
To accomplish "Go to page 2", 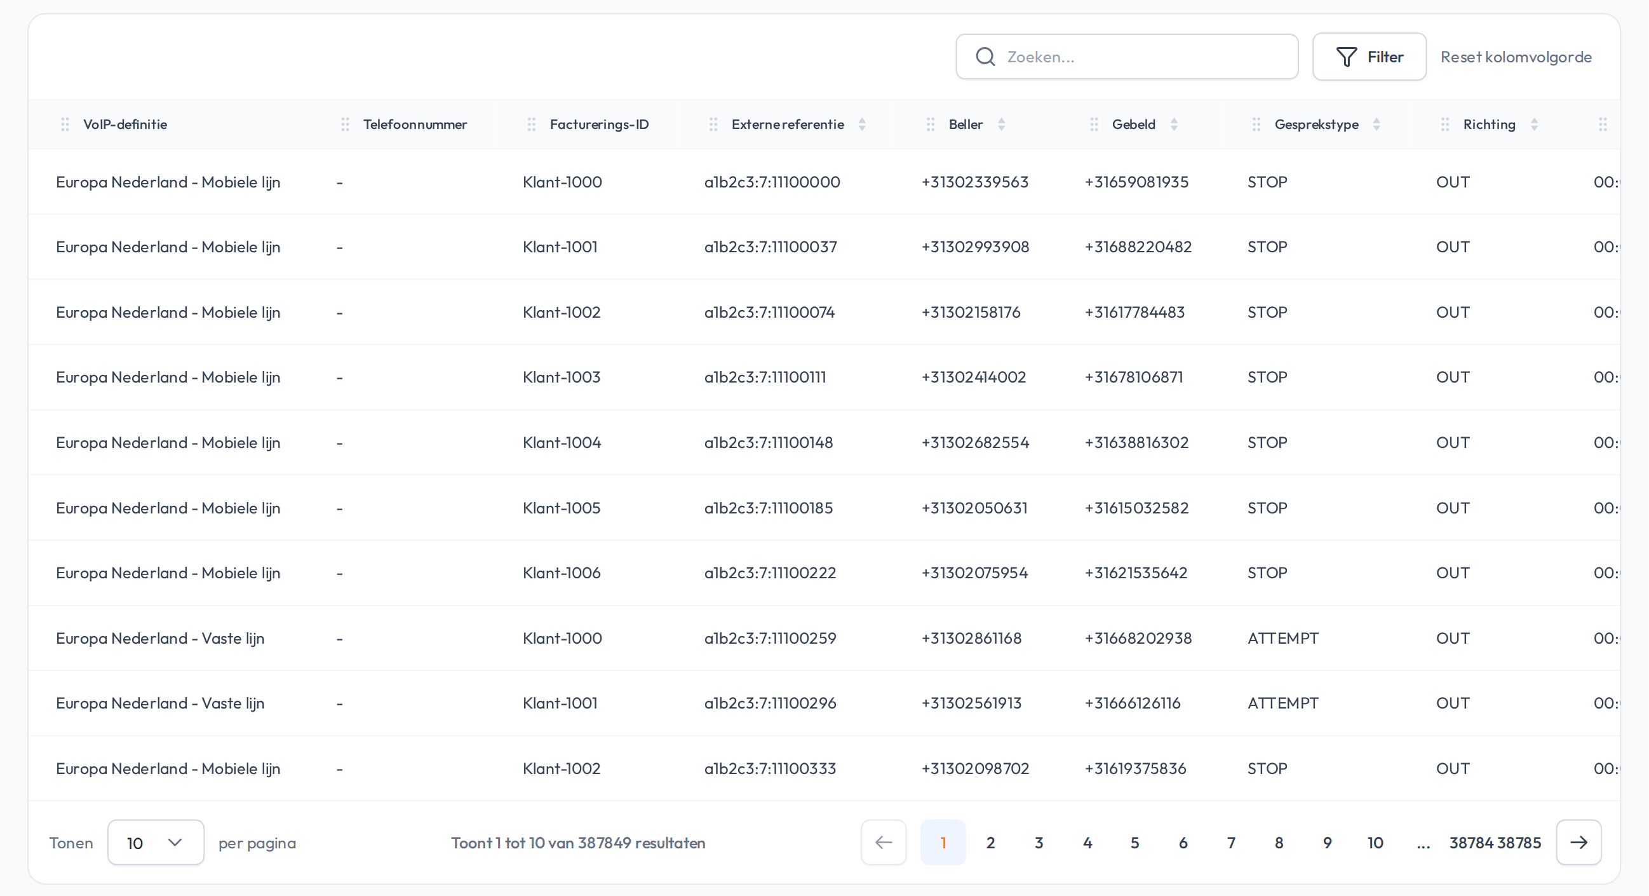I will coord(990,842).
